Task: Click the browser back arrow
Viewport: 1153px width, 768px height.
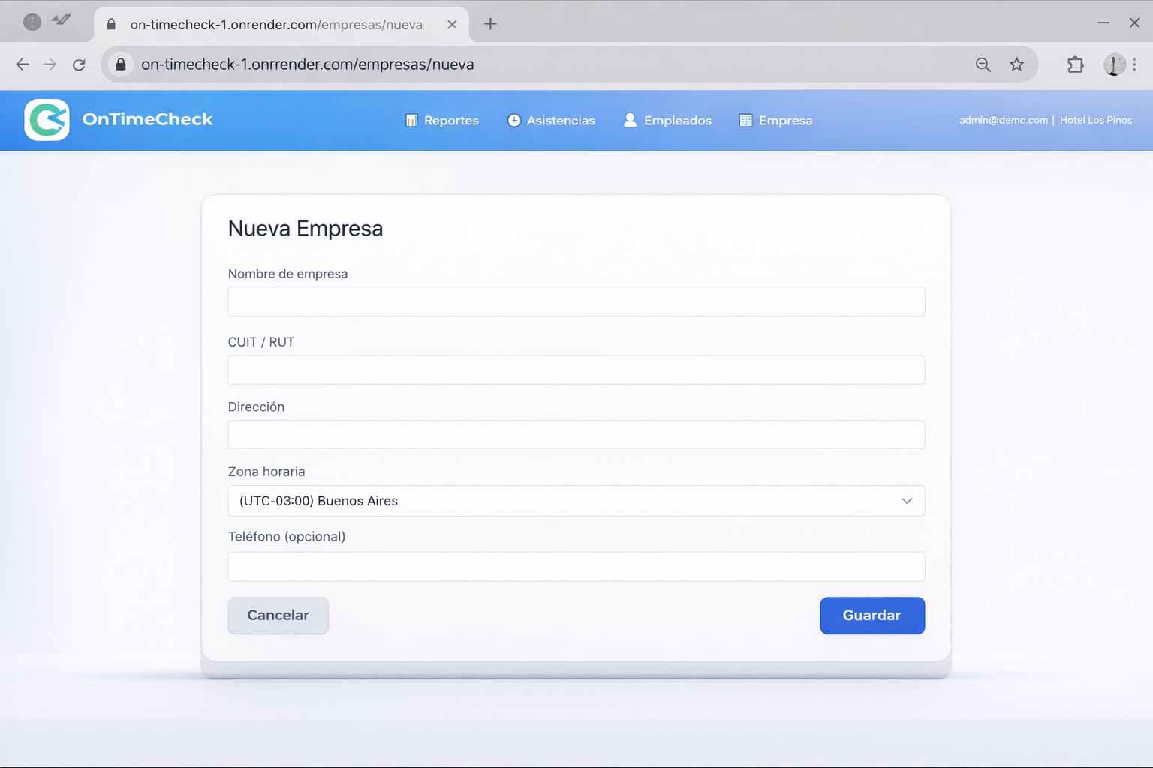Action: pyautogui.click(x=23, y=64)
